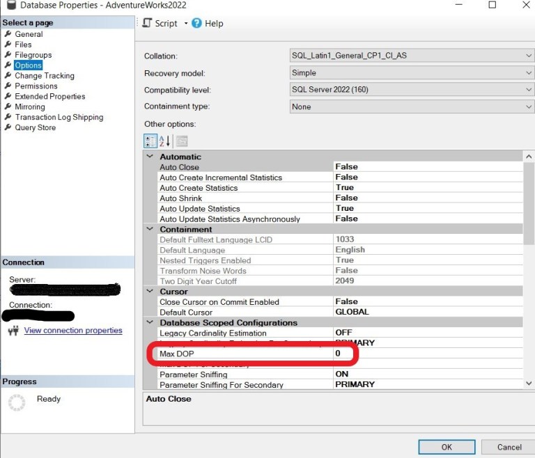Click View connection properties link

point(73,331)
